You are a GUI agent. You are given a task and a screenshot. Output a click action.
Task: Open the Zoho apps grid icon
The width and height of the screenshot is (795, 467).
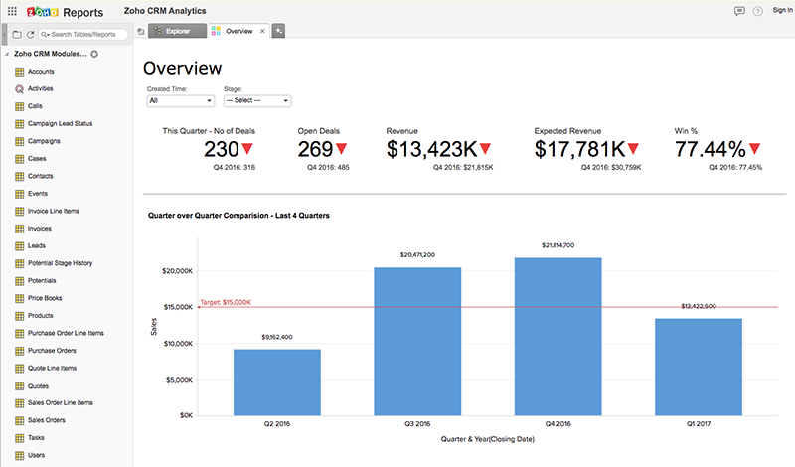12,11
